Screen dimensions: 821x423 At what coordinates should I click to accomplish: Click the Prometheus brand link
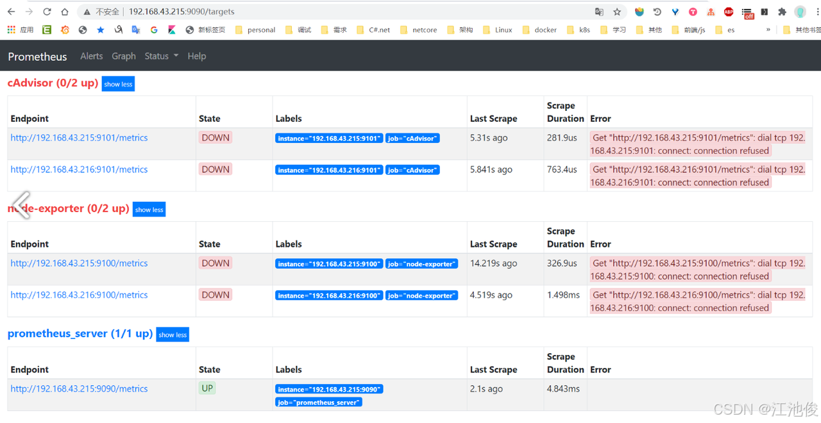point(37,56)
